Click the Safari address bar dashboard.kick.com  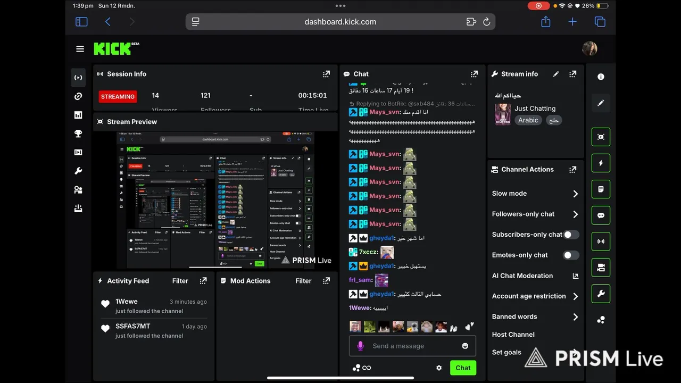pyautogui.click(x=340, y=22)
